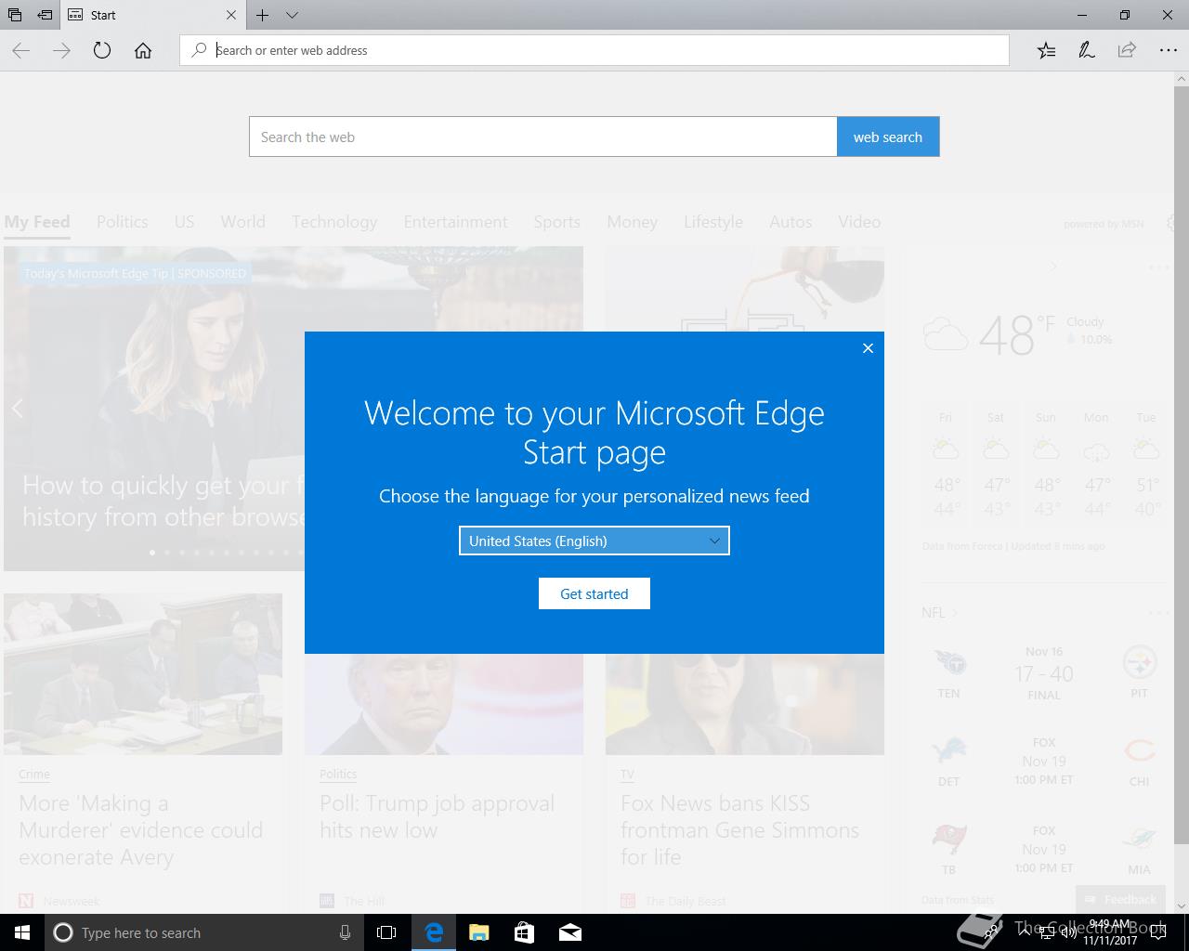Click the volume speaker tray icon

click(x=1068, y=933)
